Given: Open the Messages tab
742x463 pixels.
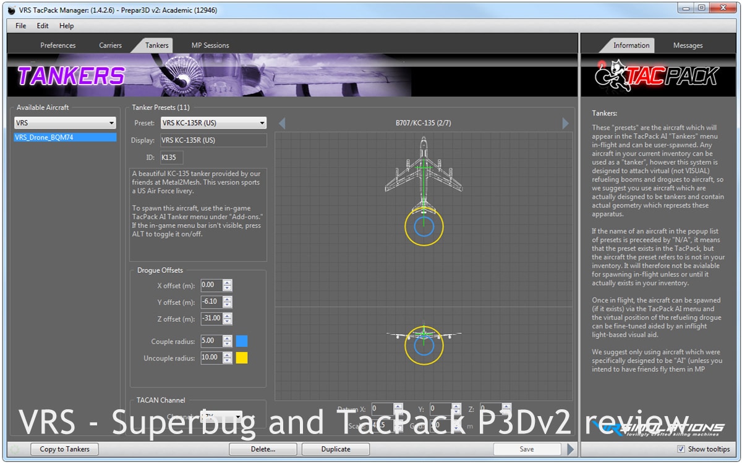Looking at the screenshot, I should 688,45.
